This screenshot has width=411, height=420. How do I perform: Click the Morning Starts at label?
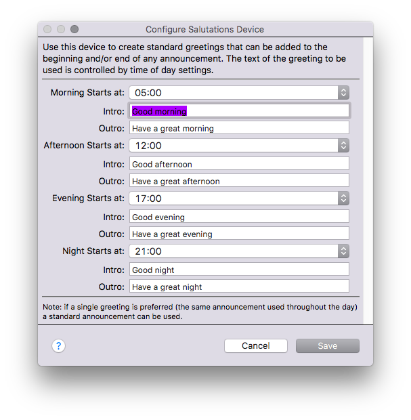tap(87, 92)
